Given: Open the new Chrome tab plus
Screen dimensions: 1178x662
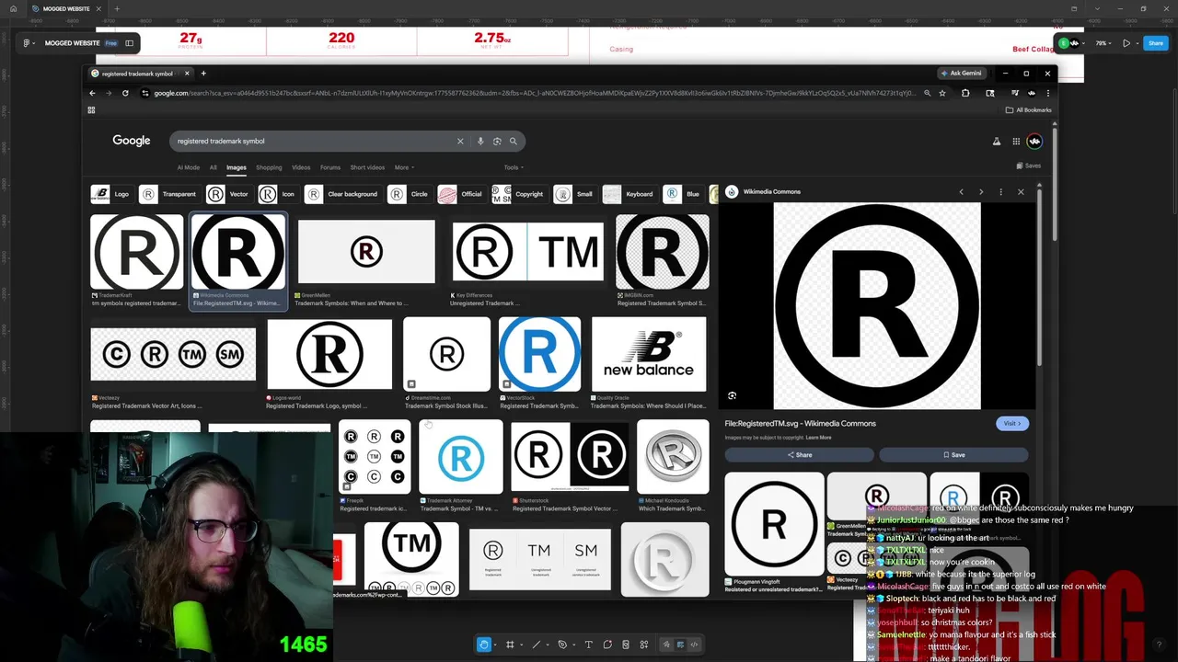Looking at the screenshot, I should (x=203, y=74).
